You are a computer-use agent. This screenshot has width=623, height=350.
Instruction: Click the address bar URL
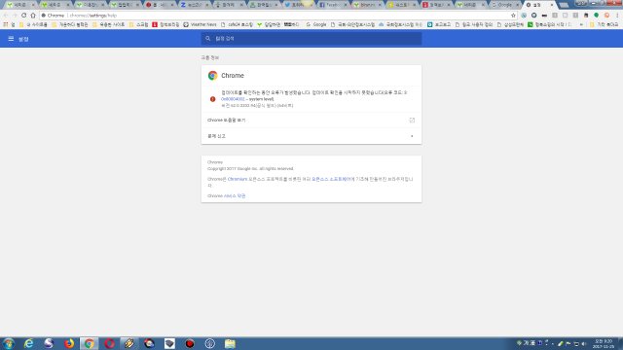coord(93,16)
